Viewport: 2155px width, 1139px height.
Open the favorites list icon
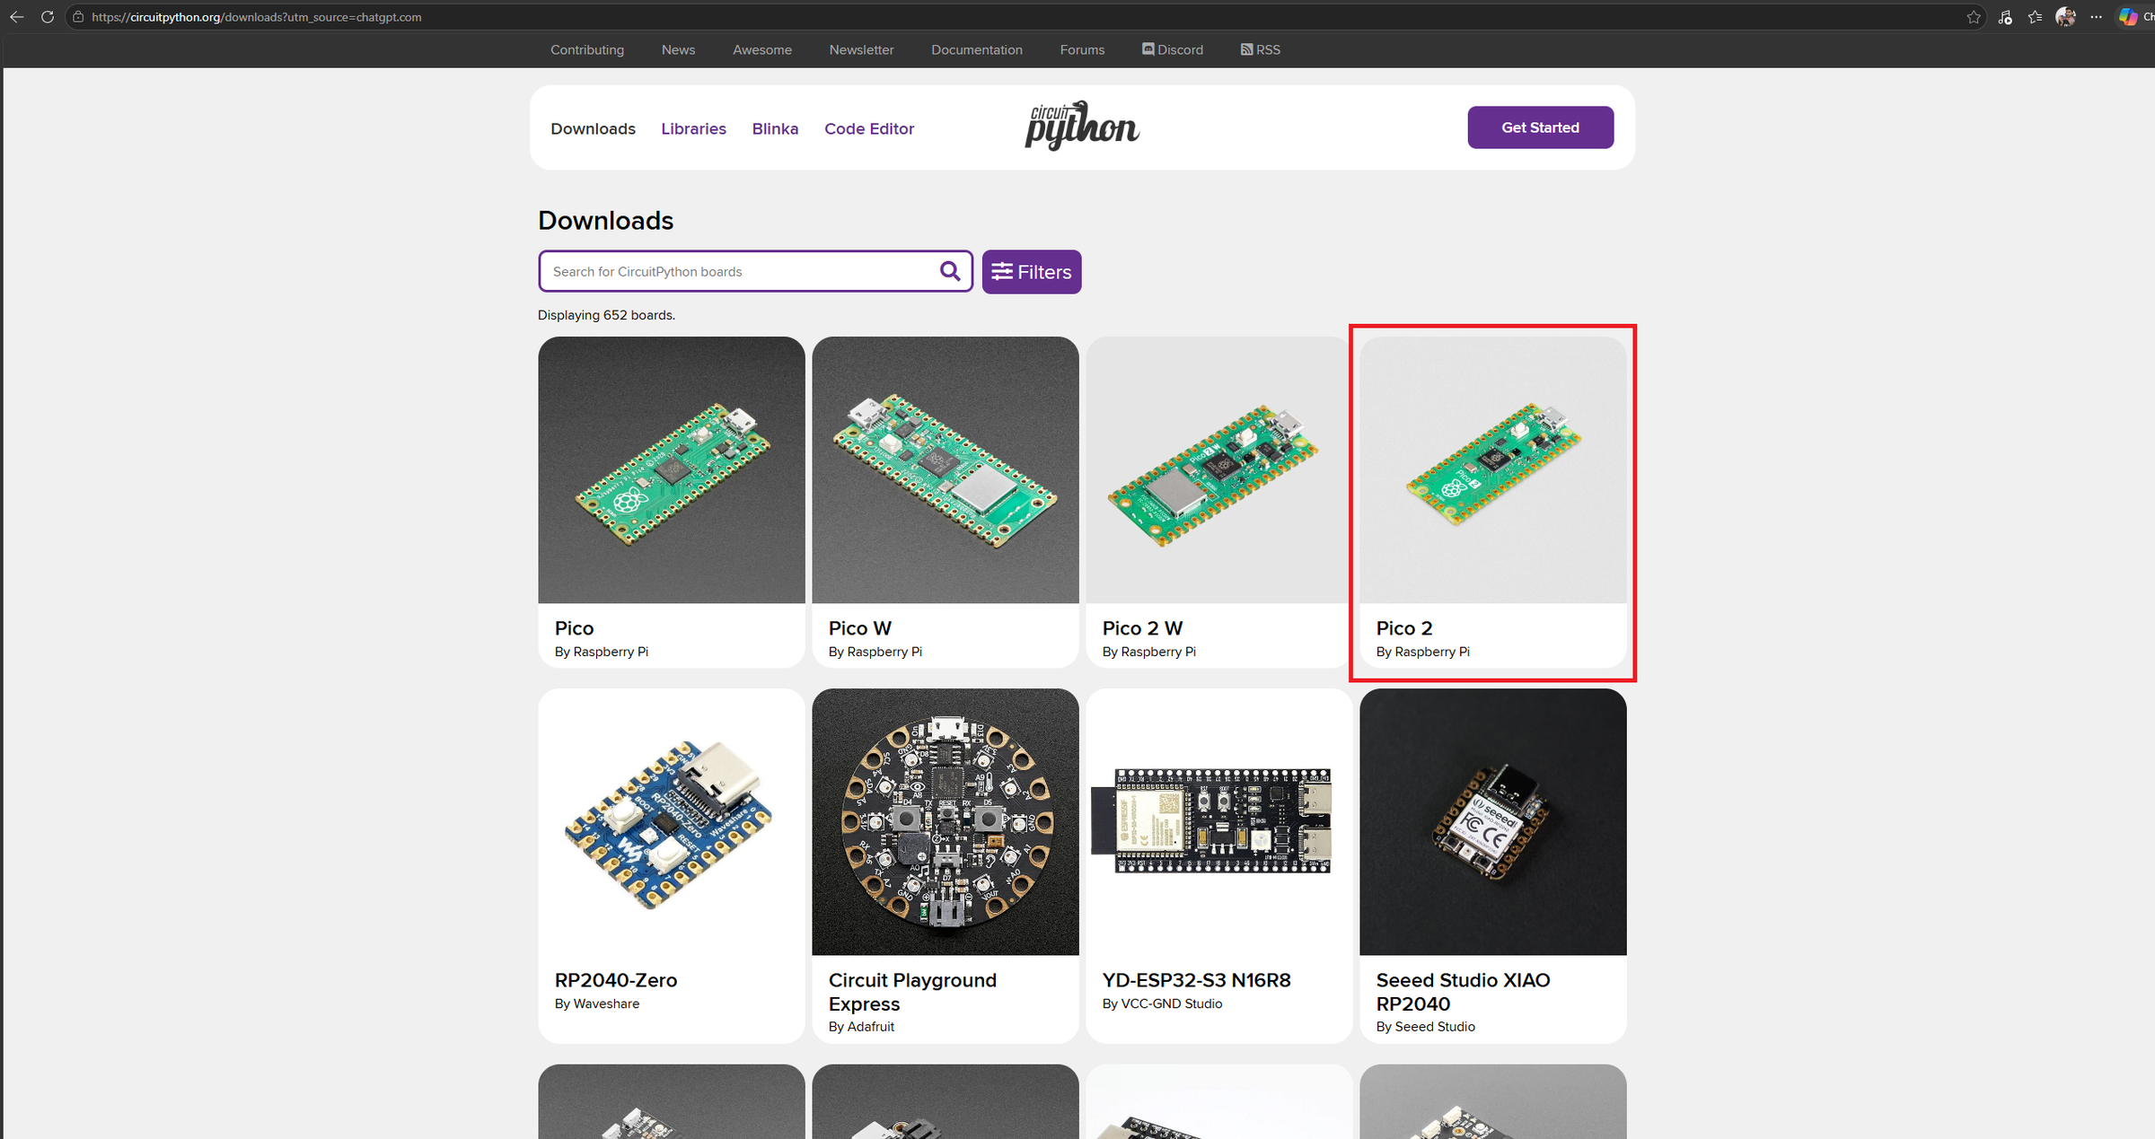point(2036,17)
